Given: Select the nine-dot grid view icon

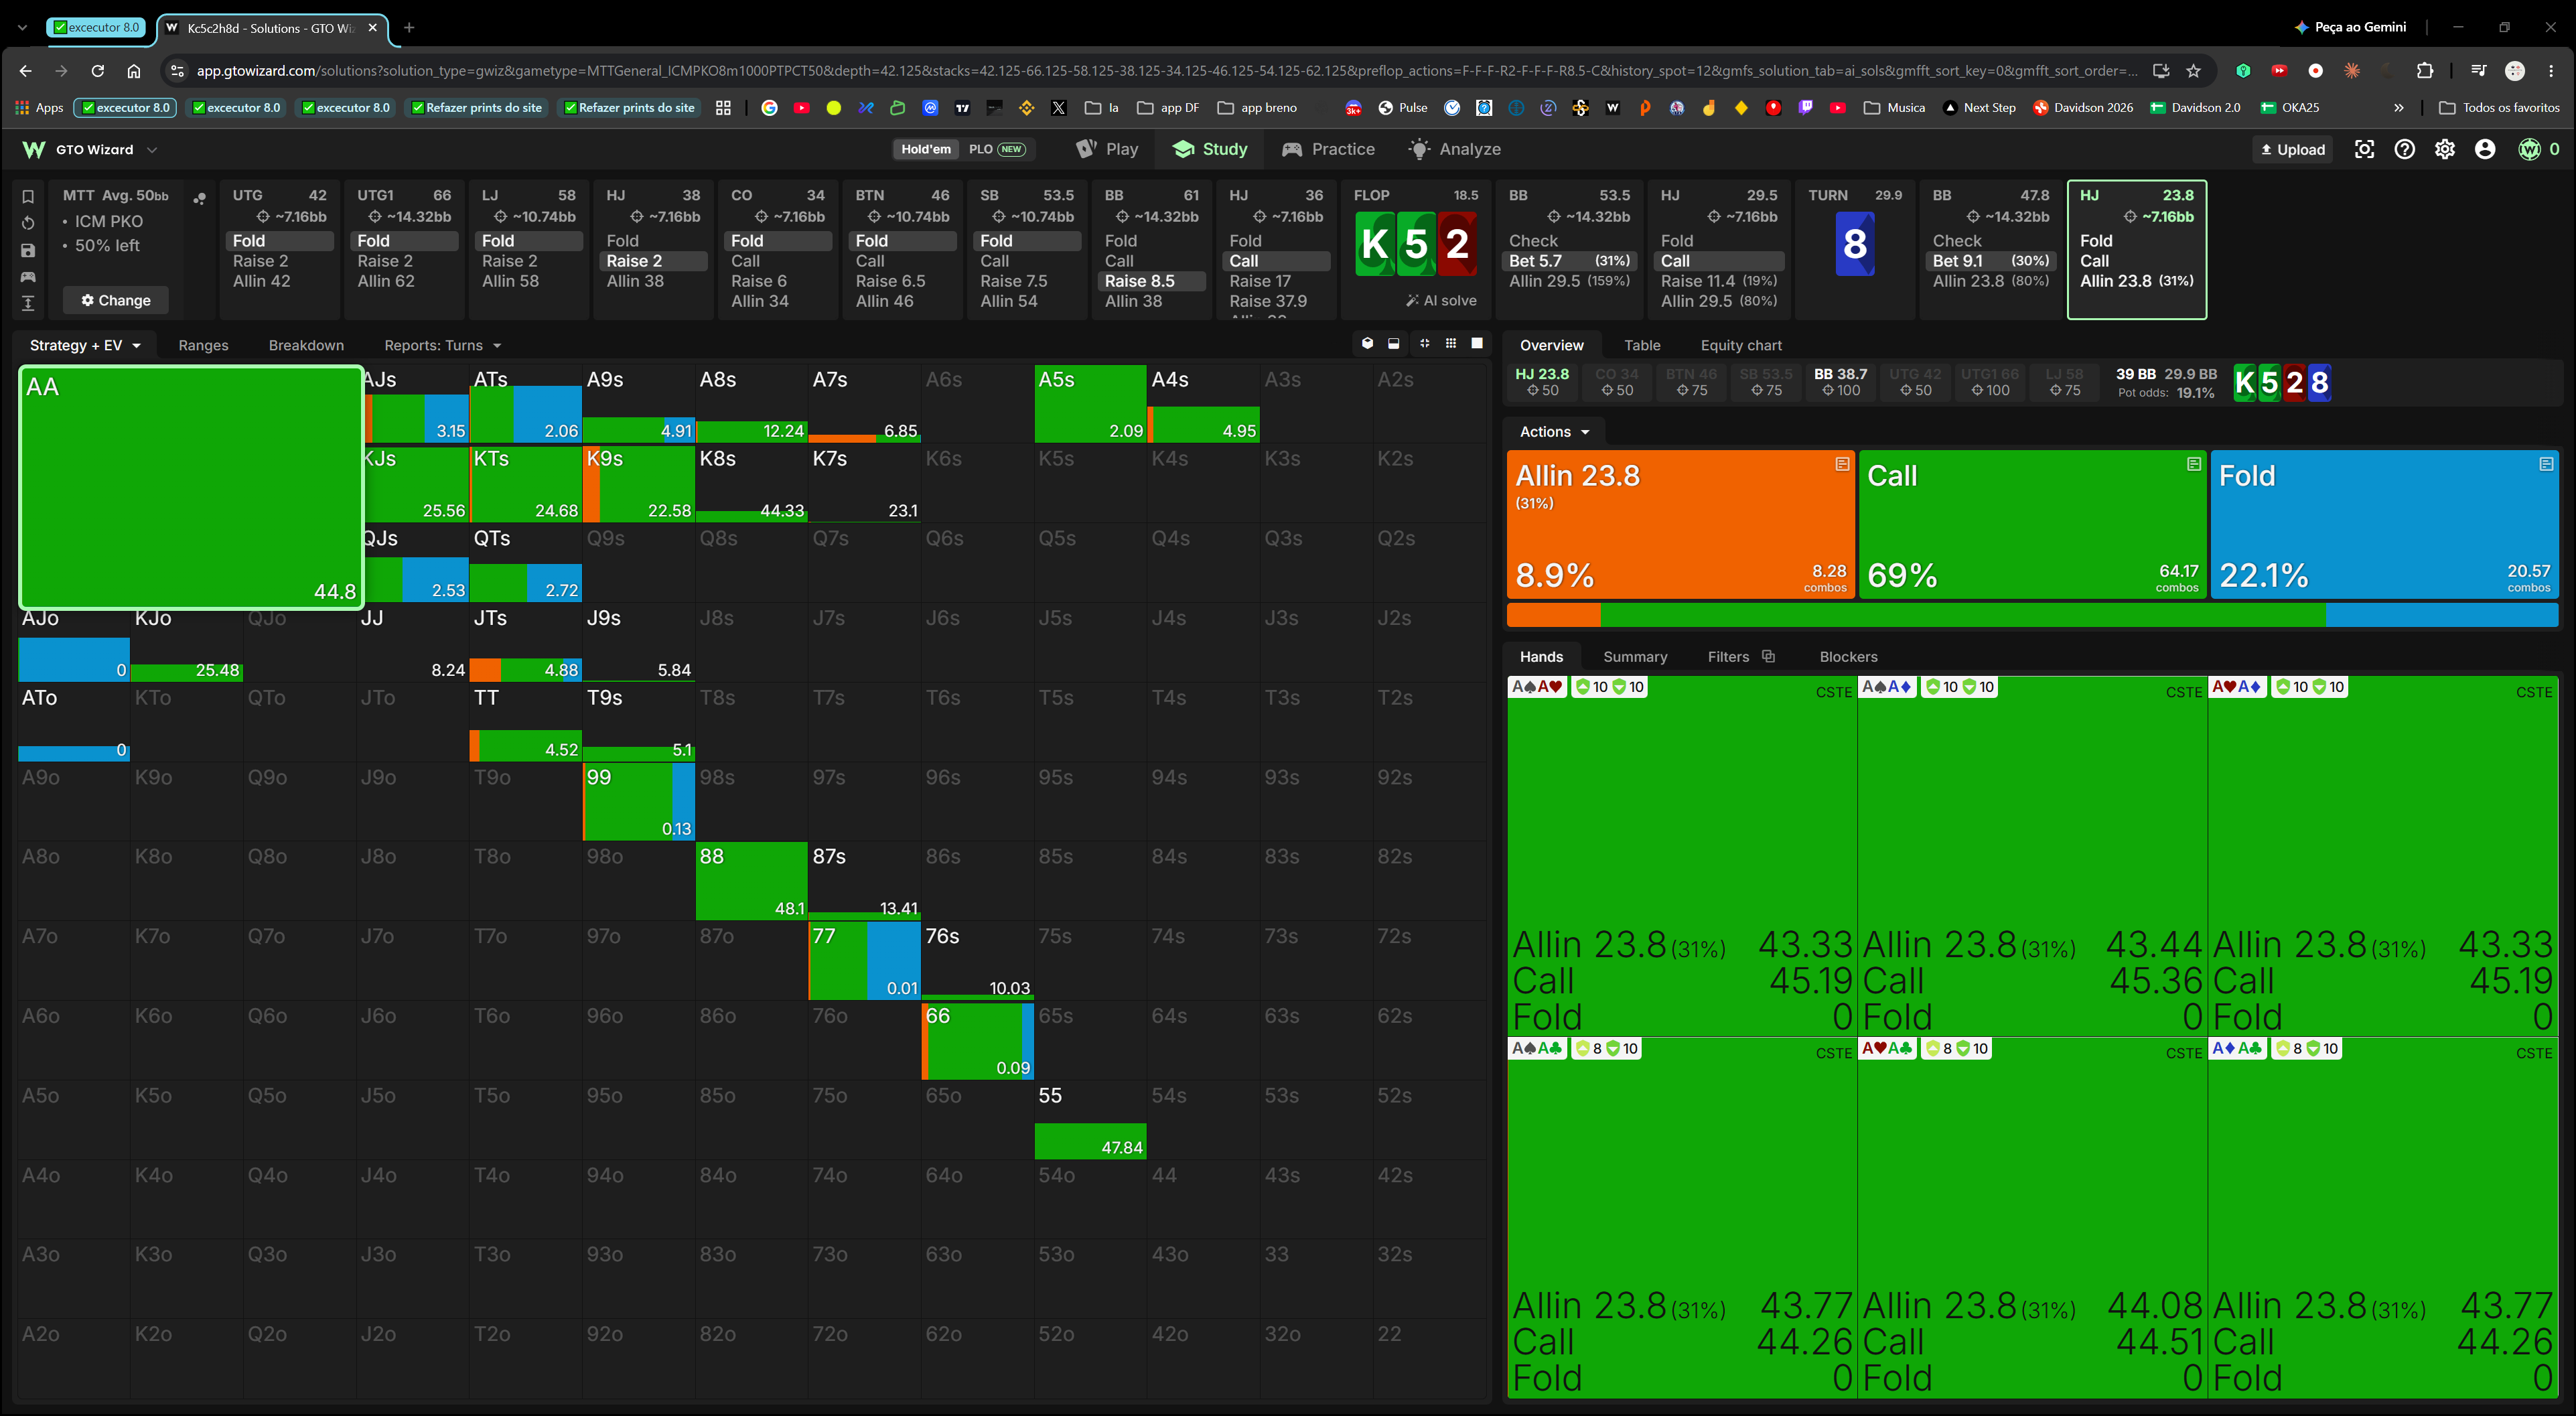Looking at the screenshot, I should click(1451, 344).
